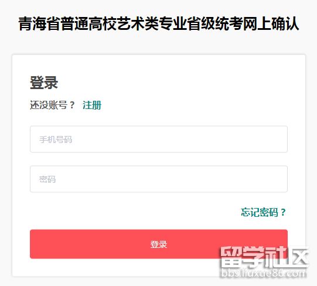Click the question mark after 忘记密码

284,212
